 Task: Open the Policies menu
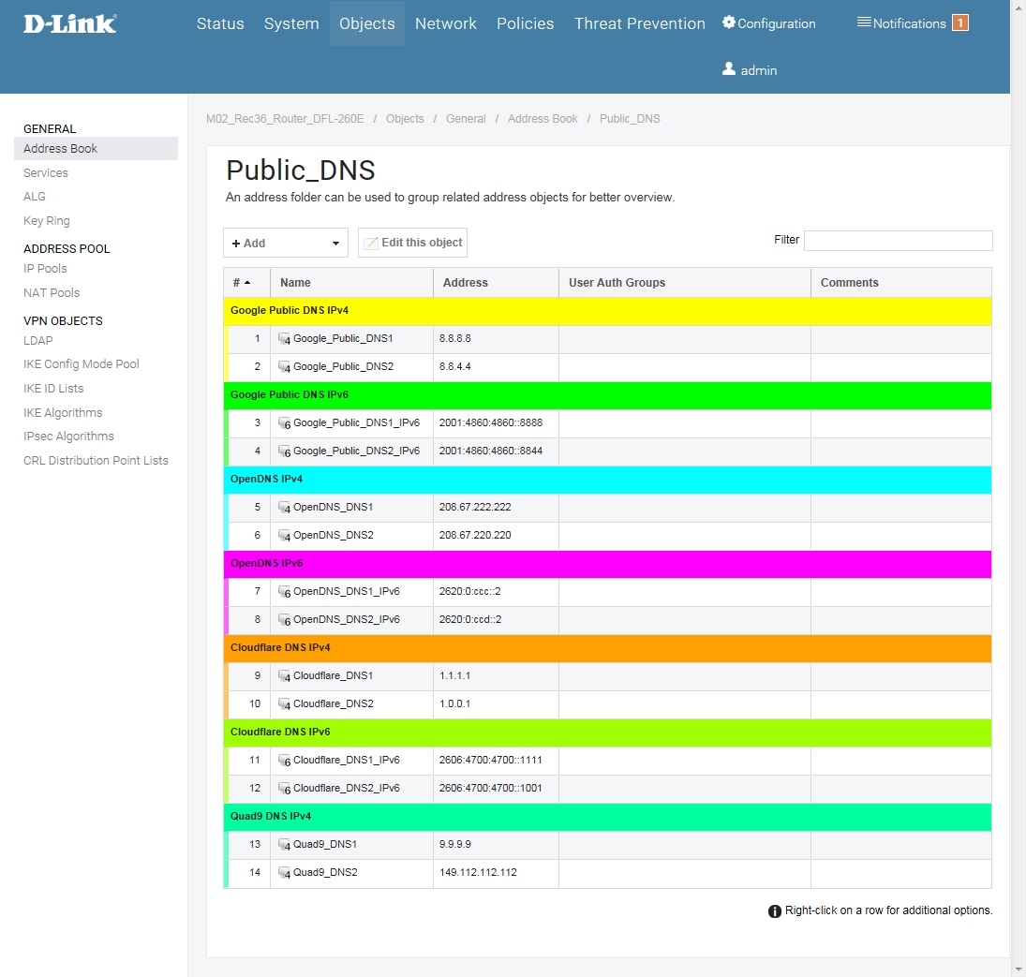point(525,23)
